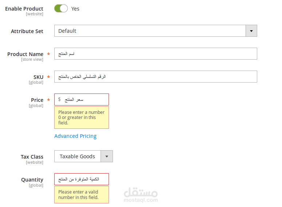The width and height of the screenshot is (282, 207).
Task: Open the Advanced Pricing link
Action: [x=75, y=136]
